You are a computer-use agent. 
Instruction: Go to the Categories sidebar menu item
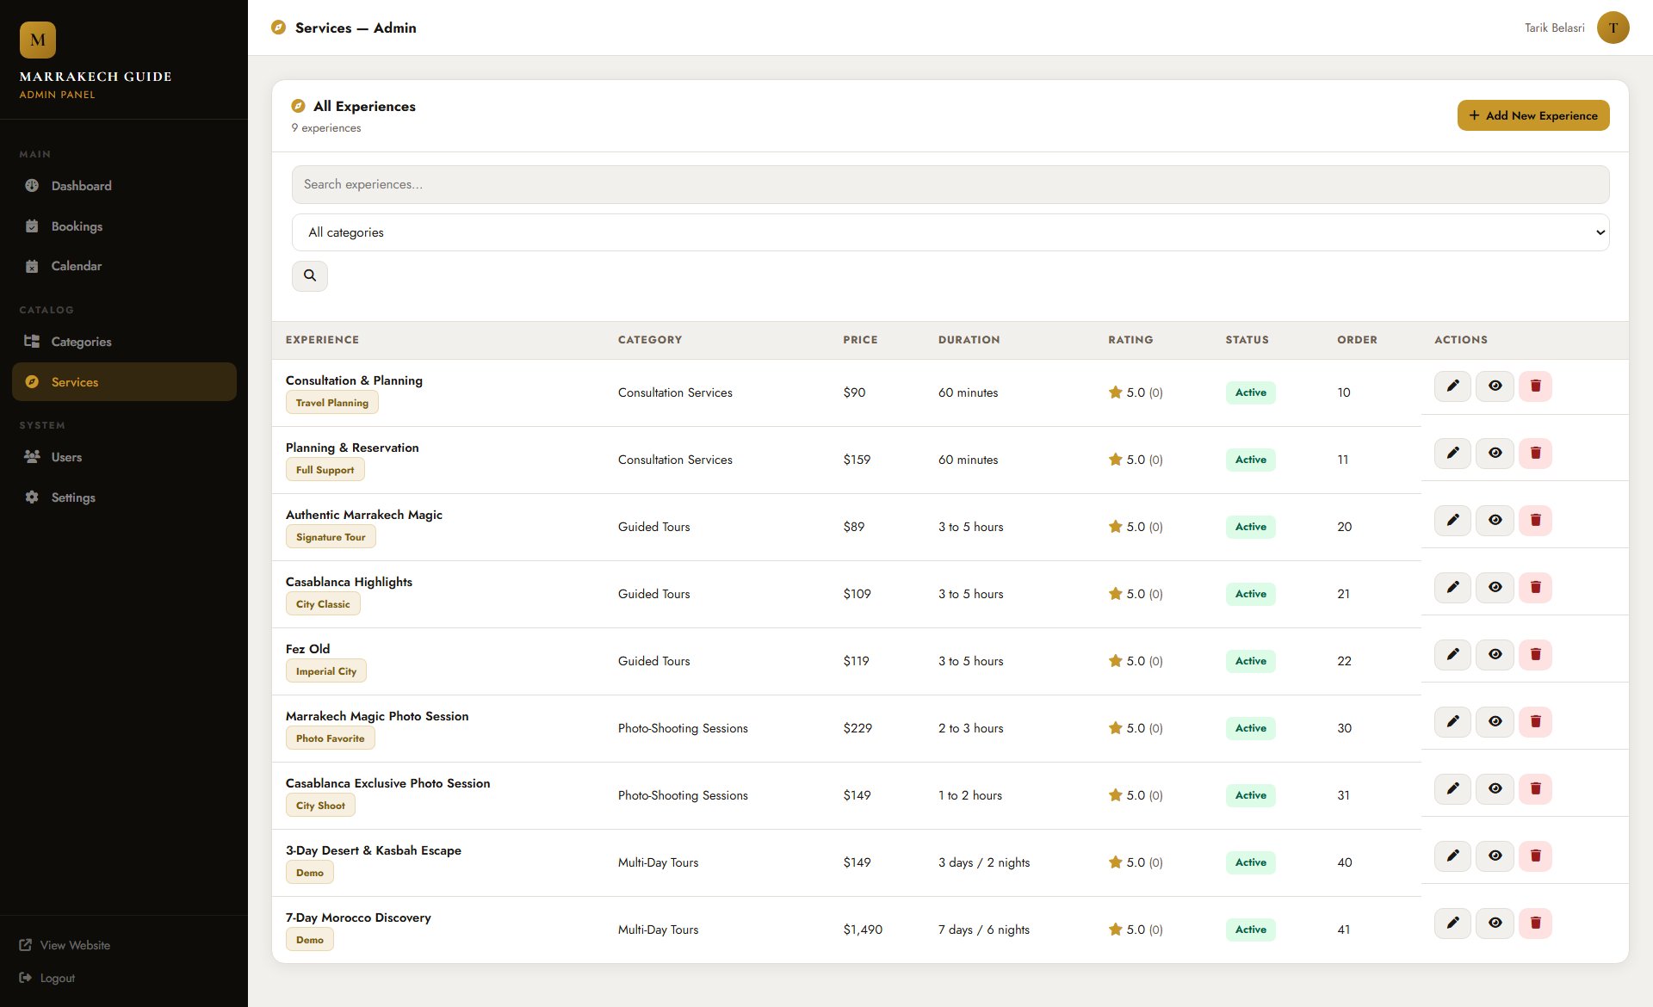click(x=81, y=342)
